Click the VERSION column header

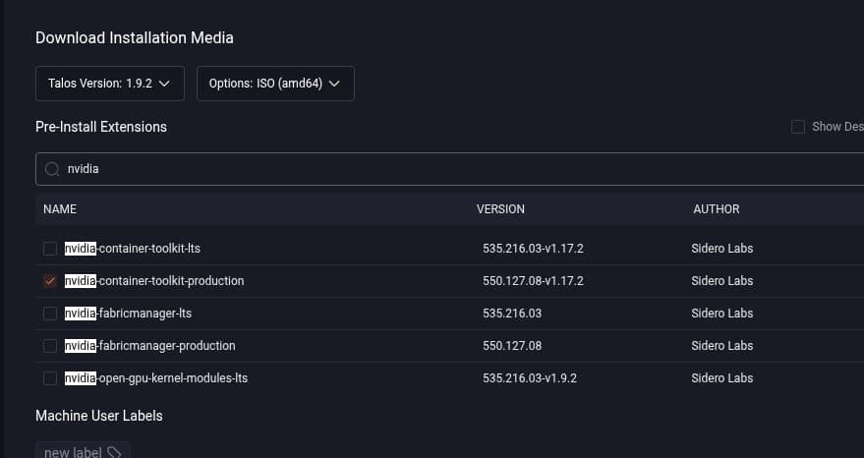click(500, 209)
